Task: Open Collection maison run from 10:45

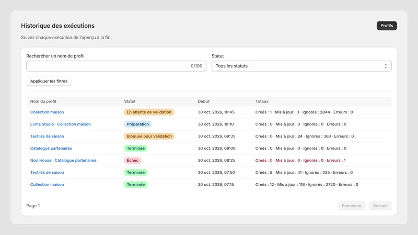Action: tap(47, 112)
